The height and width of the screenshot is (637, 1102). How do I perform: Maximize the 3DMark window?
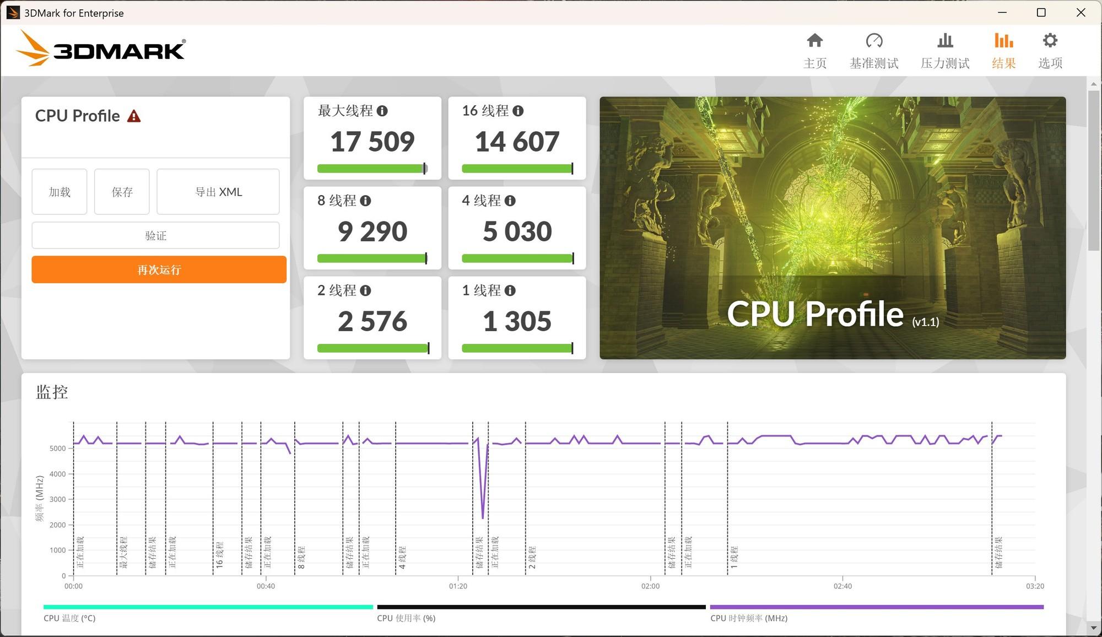point(1041,12)
